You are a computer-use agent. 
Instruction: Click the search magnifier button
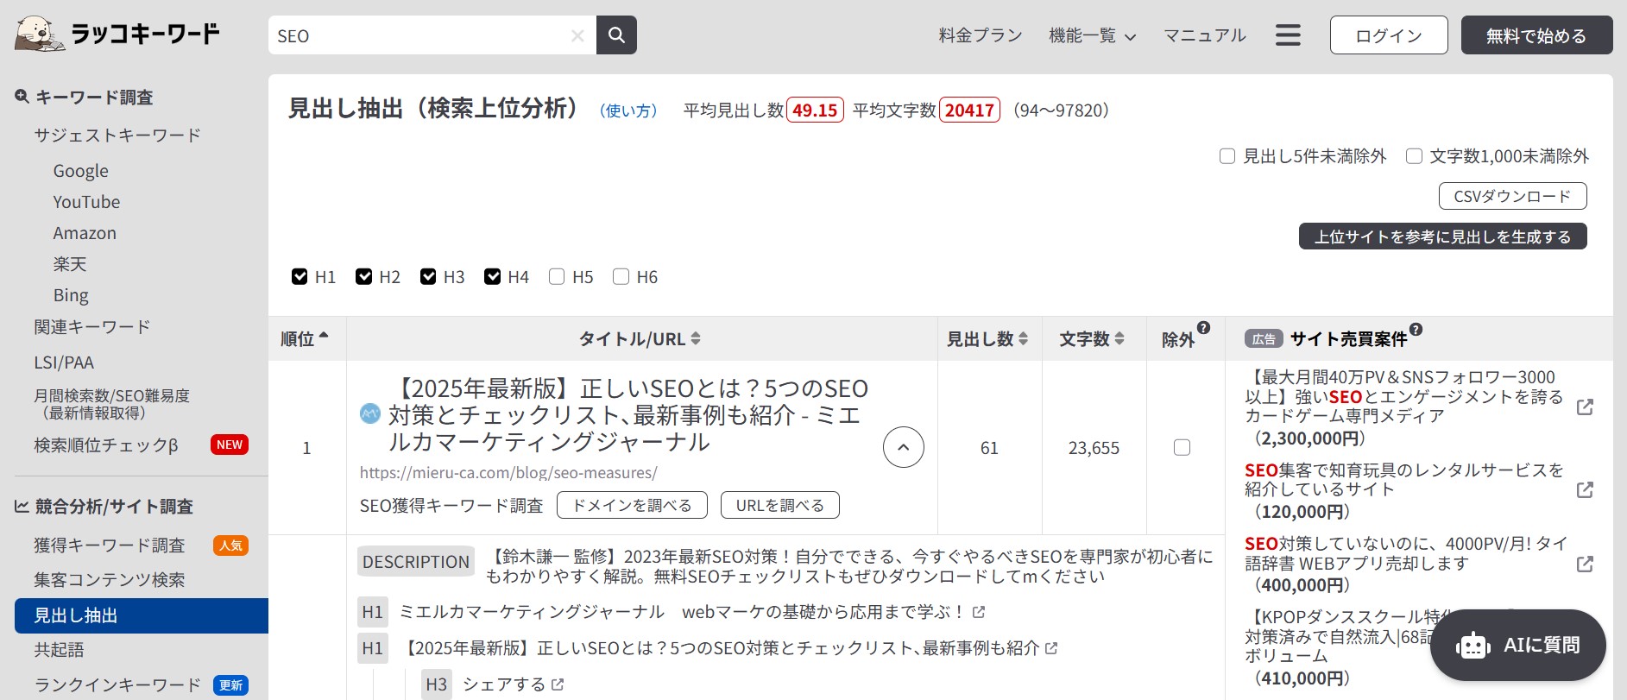[x=616, y=35]
